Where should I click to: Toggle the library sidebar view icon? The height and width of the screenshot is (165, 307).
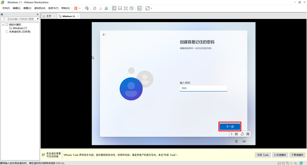point(114,8)
